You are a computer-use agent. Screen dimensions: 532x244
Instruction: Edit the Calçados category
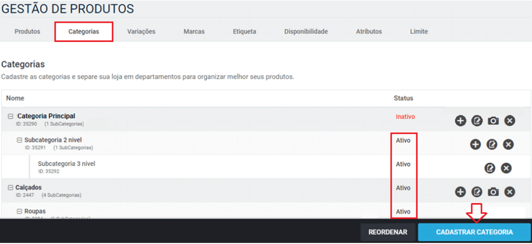click(x=477, y=192)
